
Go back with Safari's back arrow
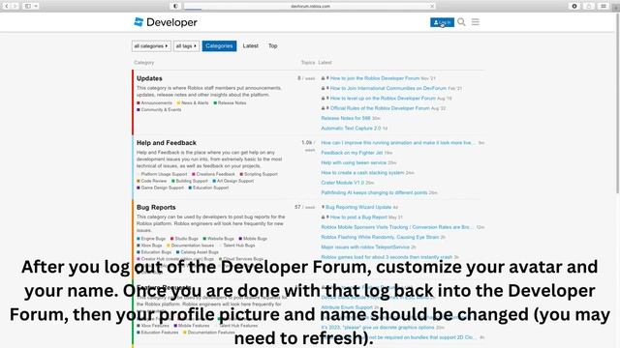coord(7,6)
